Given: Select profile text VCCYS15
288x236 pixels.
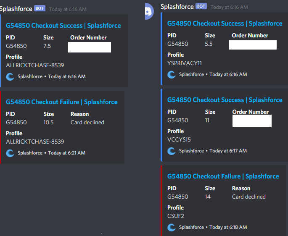Looking at the screenshot, I should 179,140.
